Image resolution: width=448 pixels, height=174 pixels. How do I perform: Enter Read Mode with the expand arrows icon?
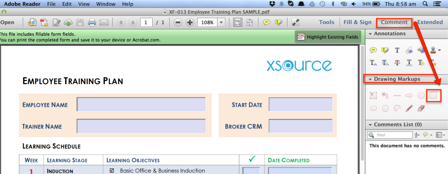tap(295, 23)
